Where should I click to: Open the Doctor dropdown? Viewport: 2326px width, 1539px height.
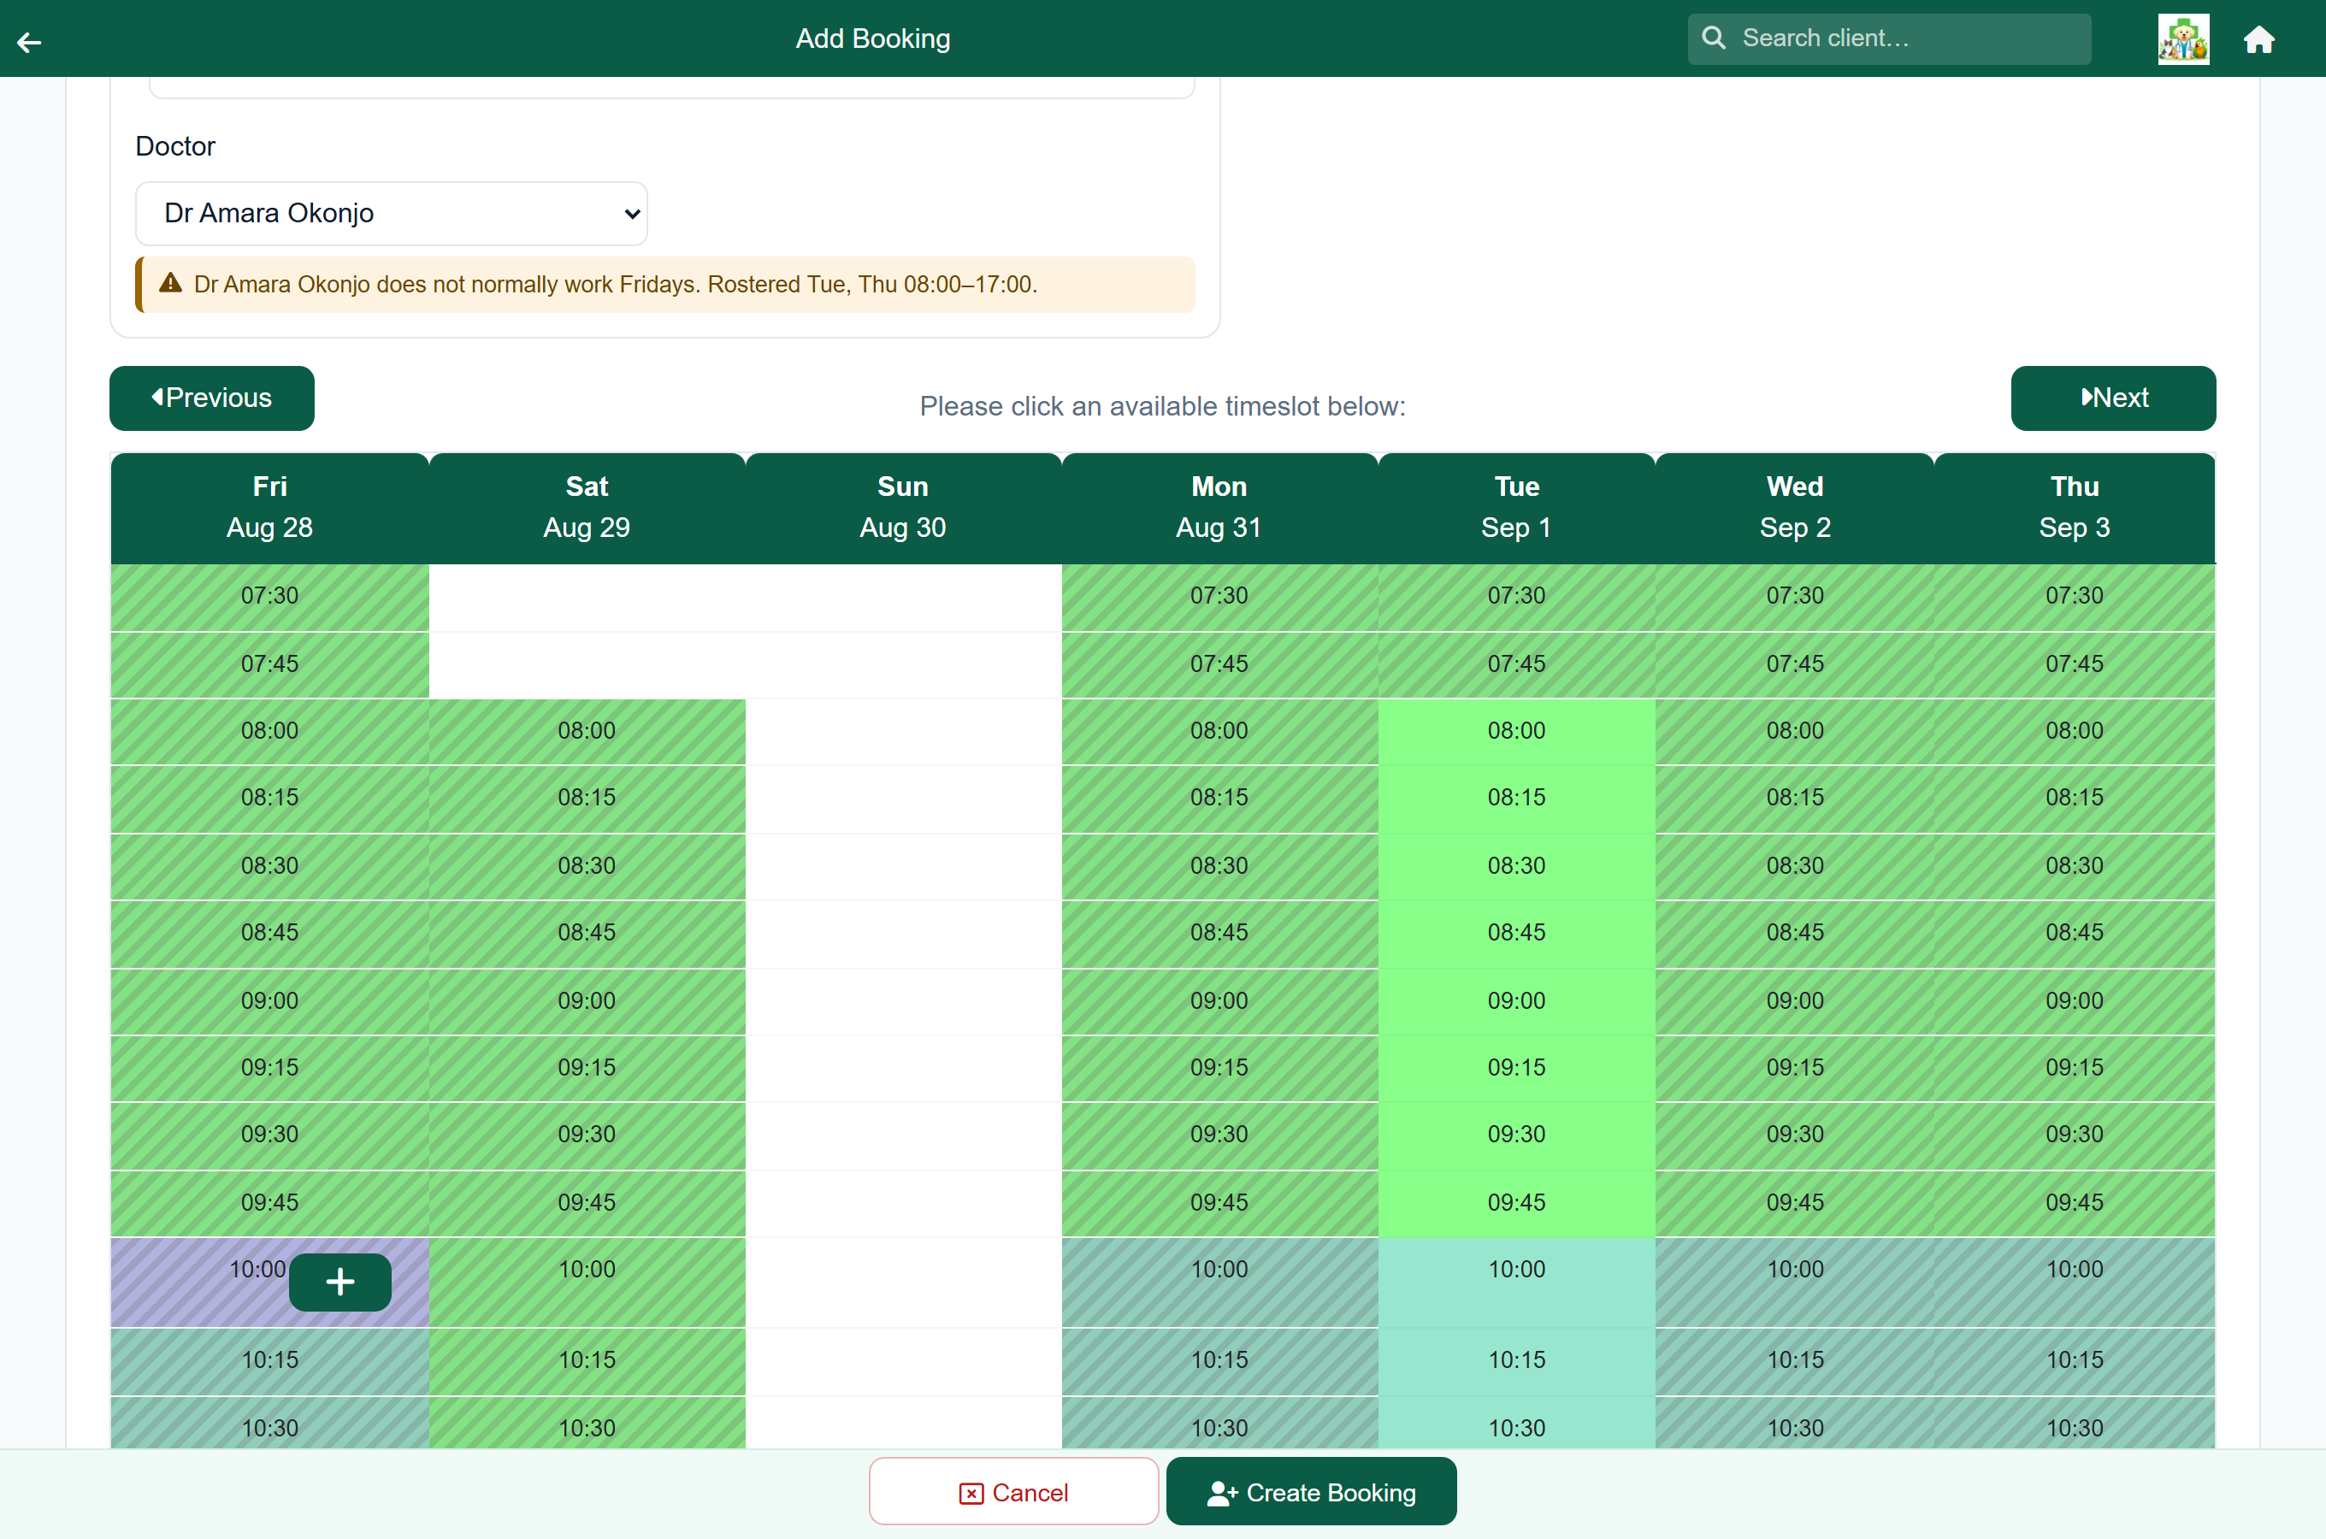tap(391, 213)
